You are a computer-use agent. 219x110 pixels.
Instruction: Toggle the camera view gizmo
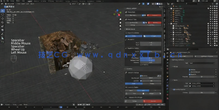point(120,26)
